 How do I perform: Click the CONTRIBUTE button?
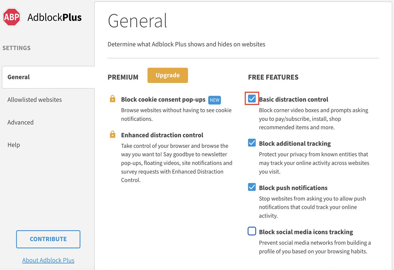[48, 239]
